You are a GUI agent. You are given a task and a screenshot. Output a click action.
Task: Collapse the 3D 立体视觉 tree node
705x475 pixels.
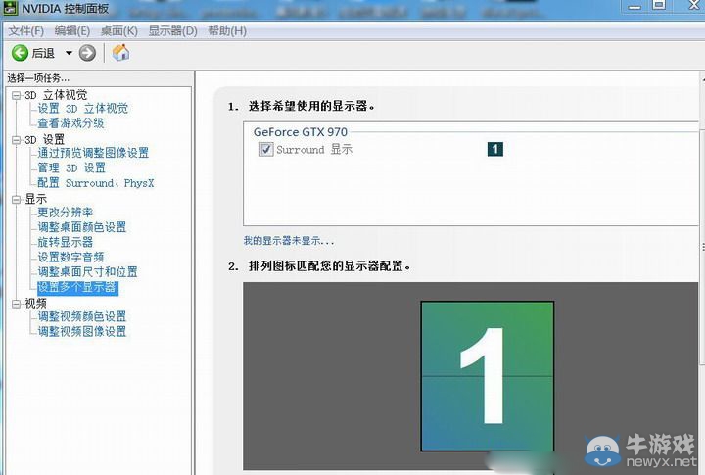click(x=17, y=95)
